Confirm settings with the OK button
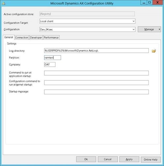 86,159
